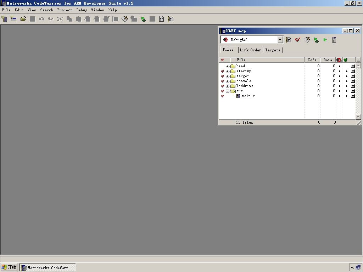Open the Project menu

click(x=65, y=10)
